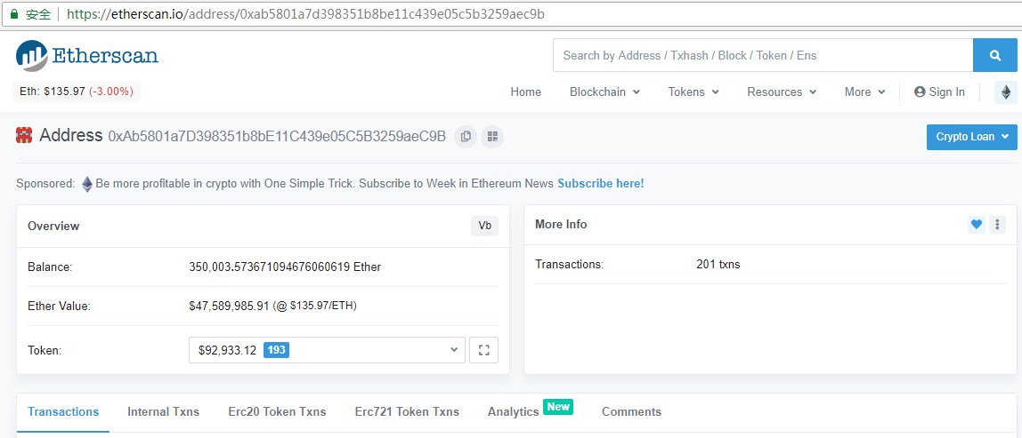
Task: Add address to favorites heart icon
Action: pyautogui.click(x=977, y=225)
